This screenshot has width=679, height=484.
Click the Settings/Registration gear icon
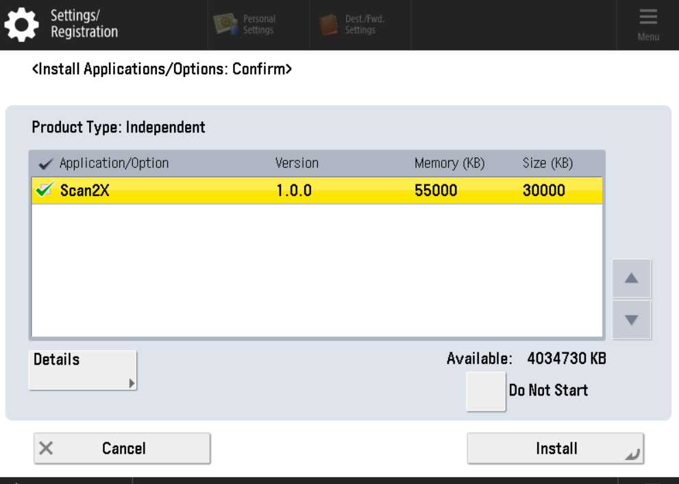pyautogui.click(x=22, y=25)
